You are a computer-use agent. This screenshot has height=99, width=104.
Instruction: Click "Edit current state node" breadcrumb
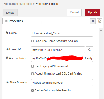coord(18,4)
